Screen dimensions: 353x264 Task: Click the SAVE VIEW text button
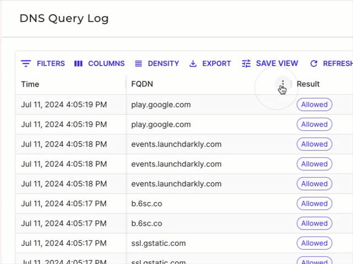[277, 64]
